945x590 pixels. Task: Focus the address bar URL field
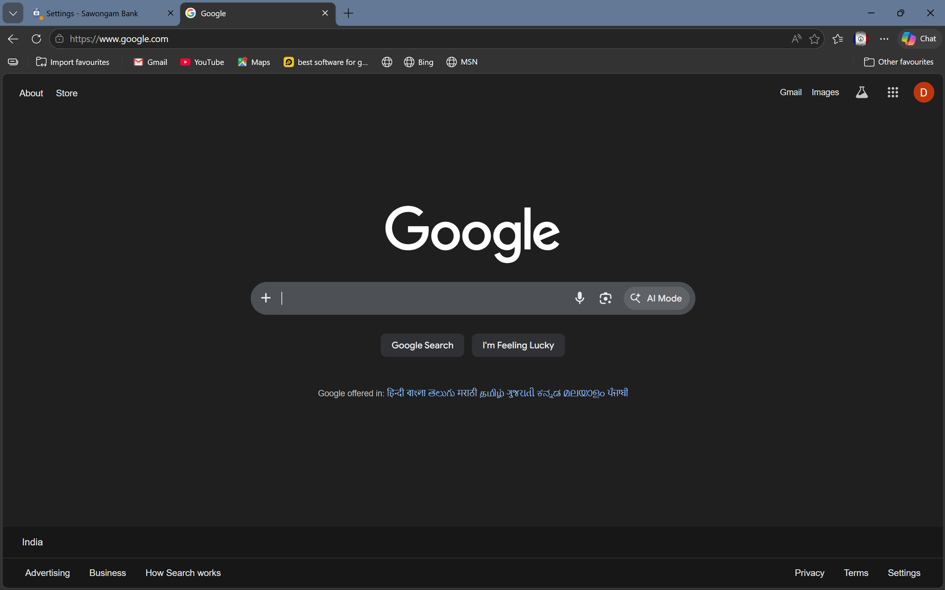413,39
